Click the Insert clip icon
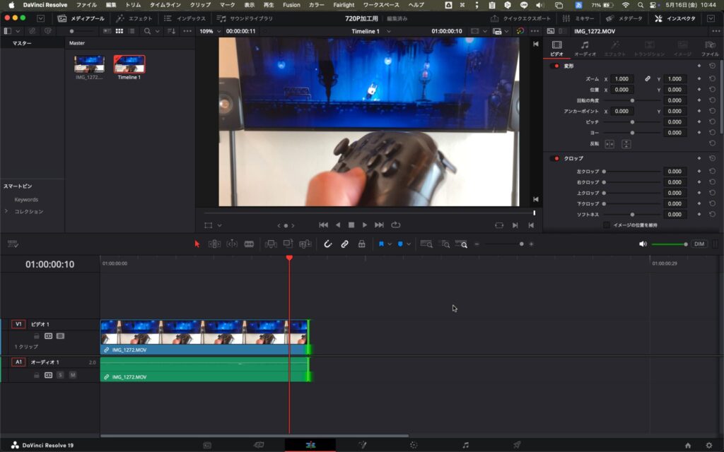724x452 pixels. [271, 244]
